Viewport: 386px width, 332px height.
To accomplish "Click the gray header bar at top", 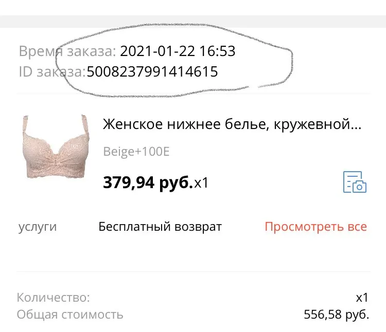I will point(193,22).
